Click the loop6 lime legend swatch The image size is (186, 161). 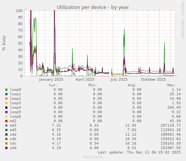(x=6, y=117)
